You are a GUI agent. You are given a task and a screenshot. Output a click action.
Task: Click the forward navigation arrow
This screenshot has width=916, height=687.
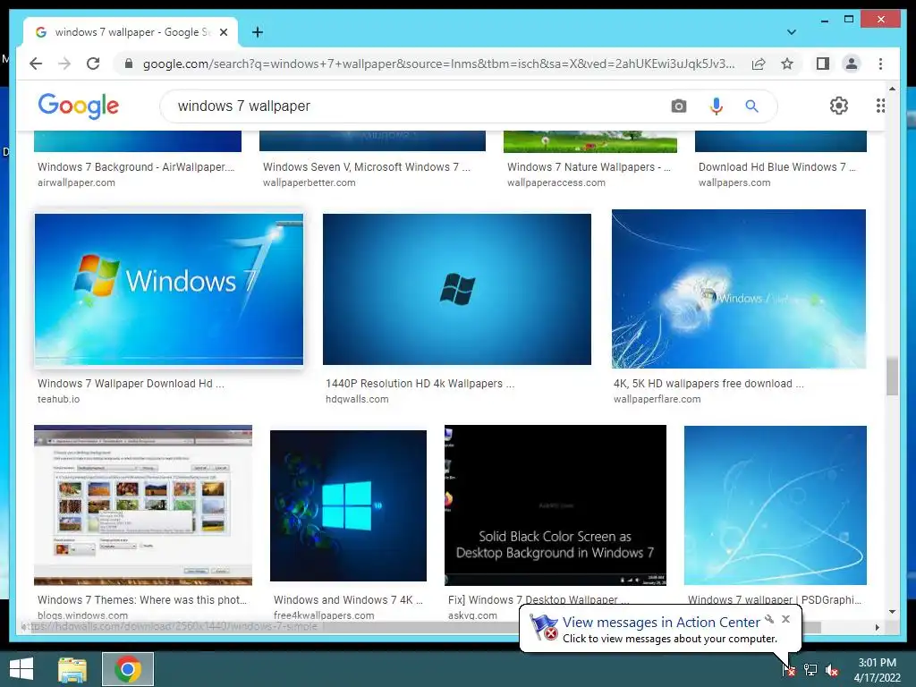tap(64, 64)
